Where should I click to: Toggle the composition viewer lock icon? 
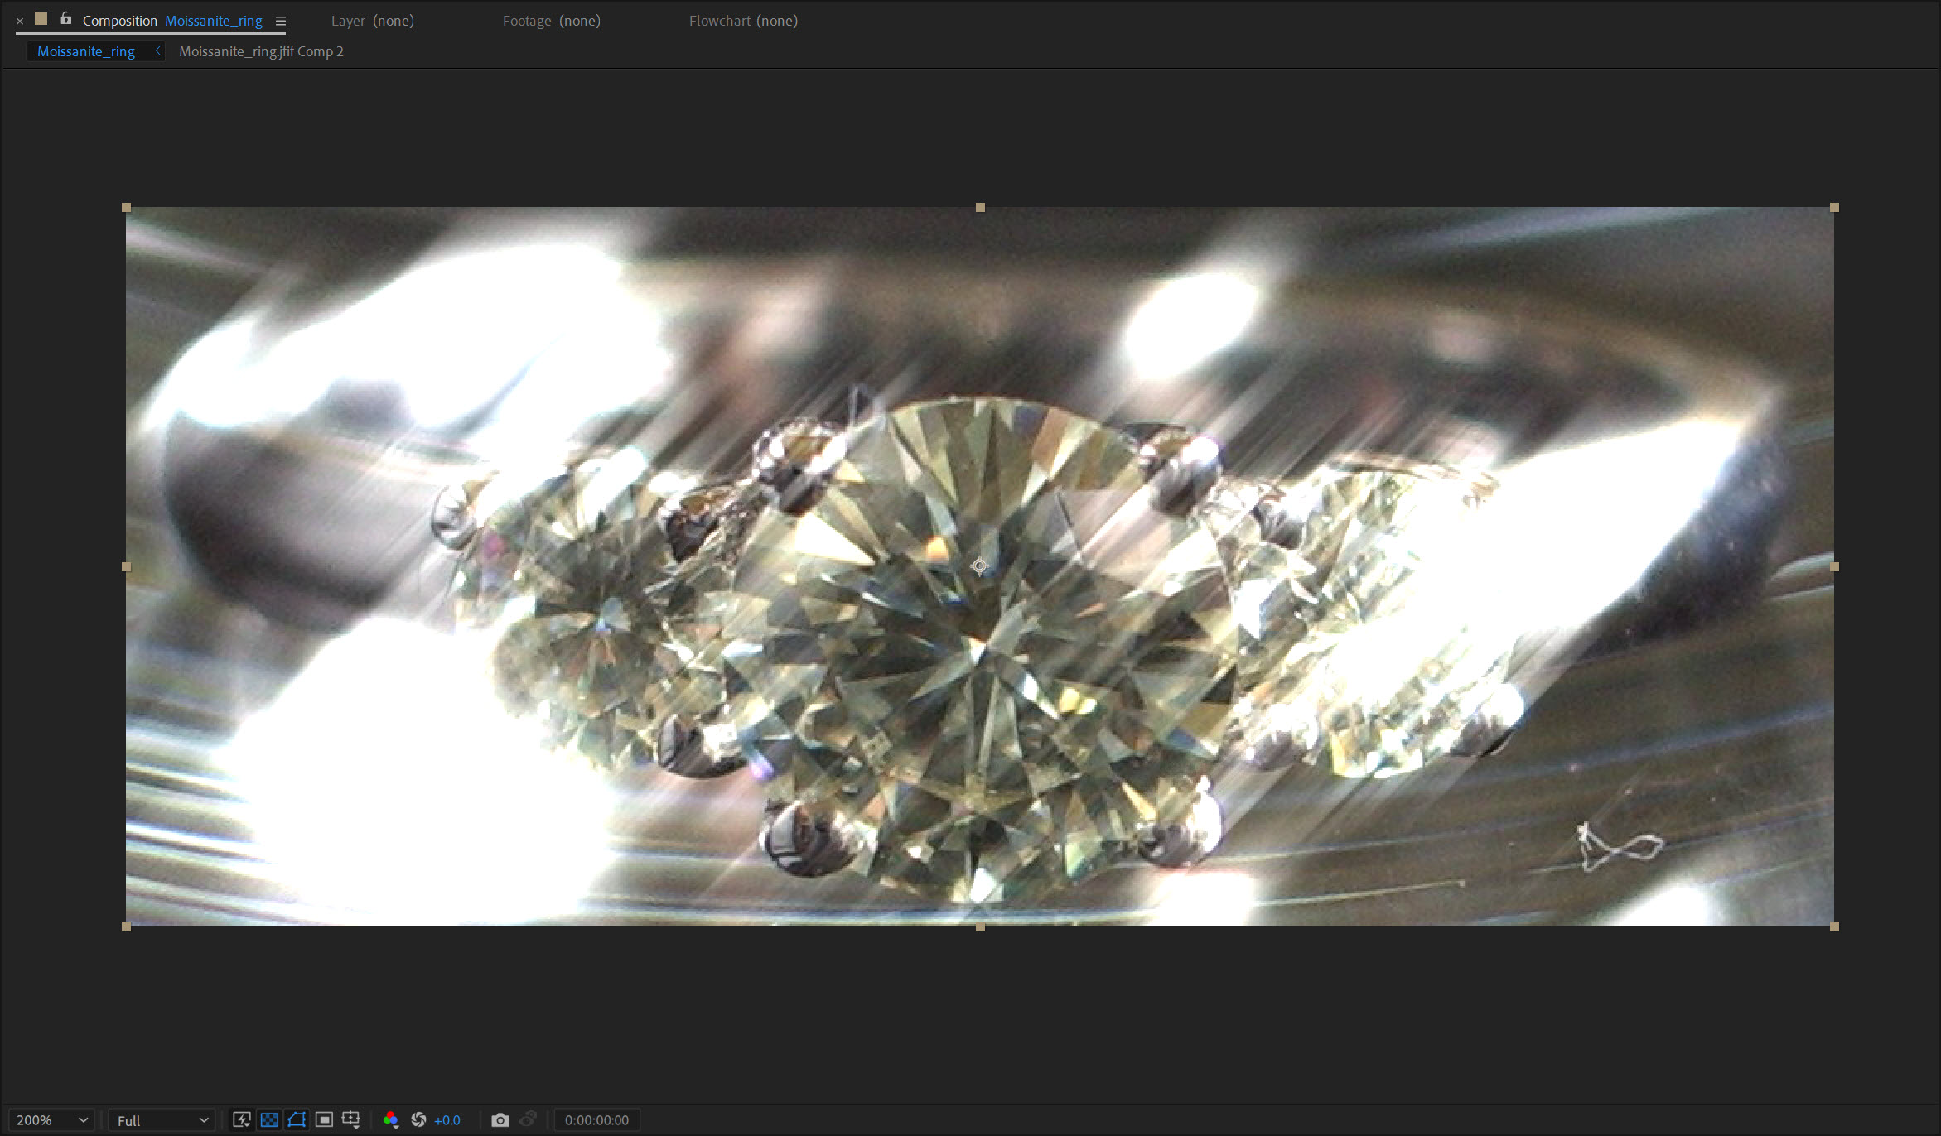click(65, 19)
